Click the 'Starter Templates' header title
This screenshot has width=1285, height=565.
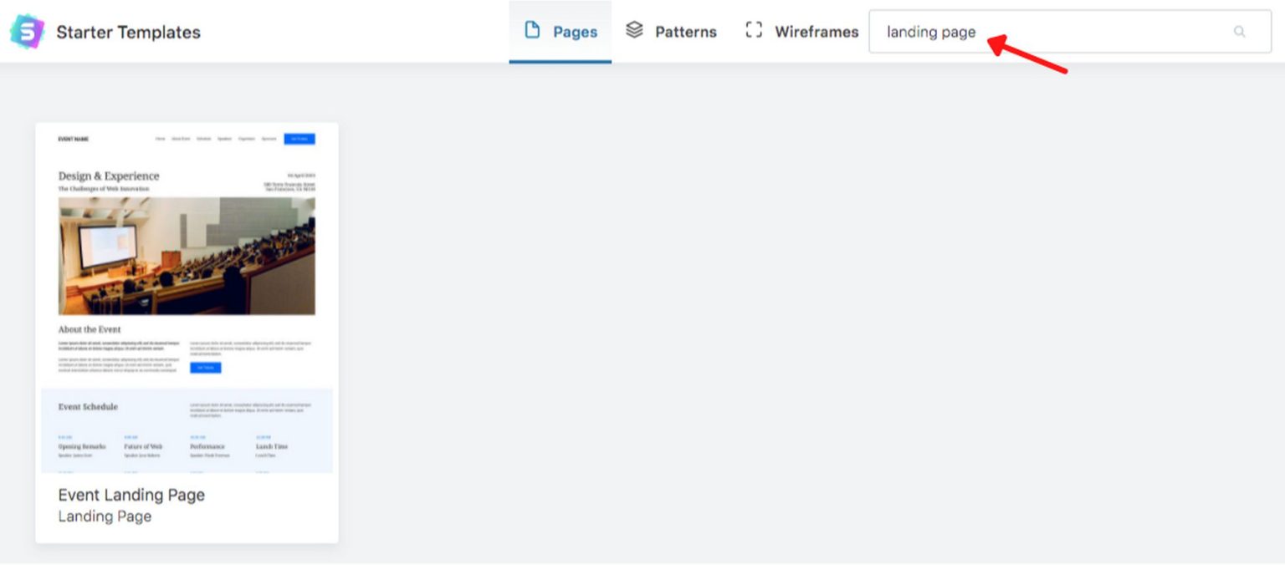tap(128, 33)
